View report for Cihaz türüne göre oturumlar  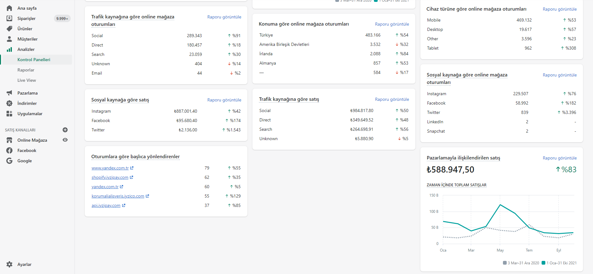coord(560,9)
